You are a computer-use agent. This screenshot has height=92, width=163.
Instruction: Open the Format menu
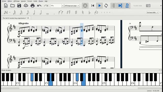pyautogui.click(x=30, y=1)
